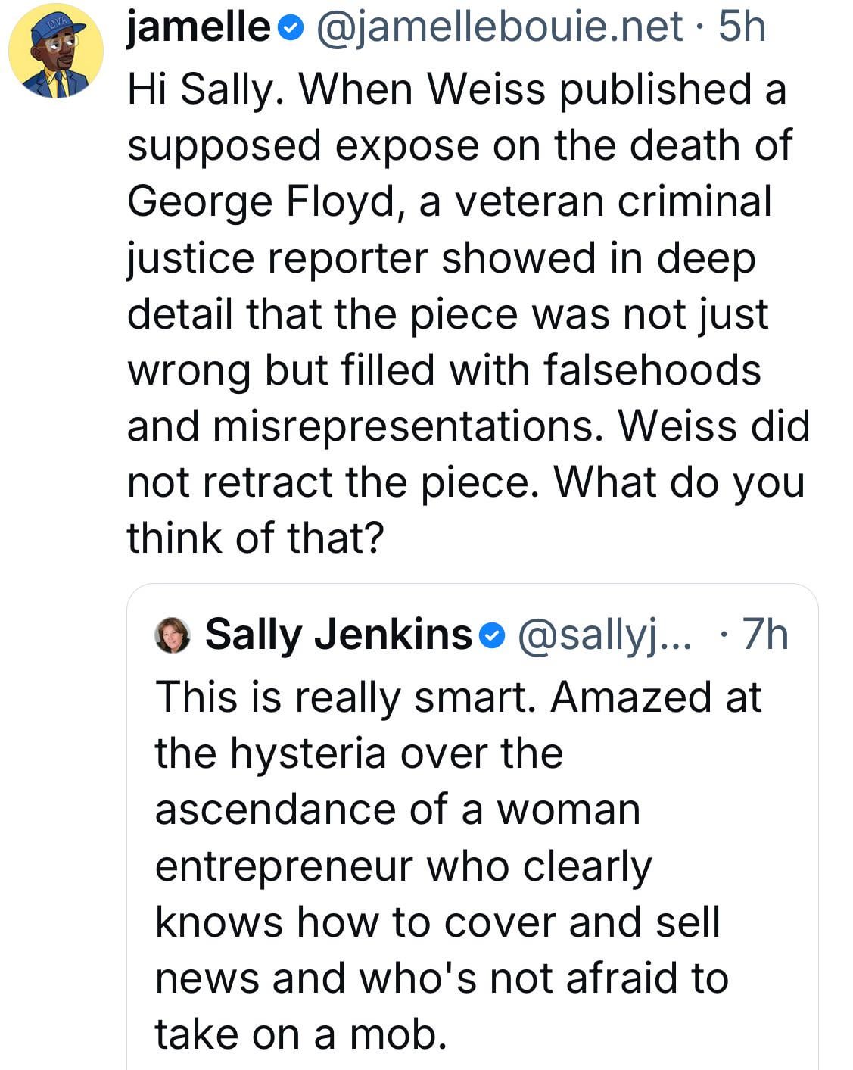Click the truncated @sallyj... handle
The width and height of the screenshot is (853, 1070).
pos(603,635)
